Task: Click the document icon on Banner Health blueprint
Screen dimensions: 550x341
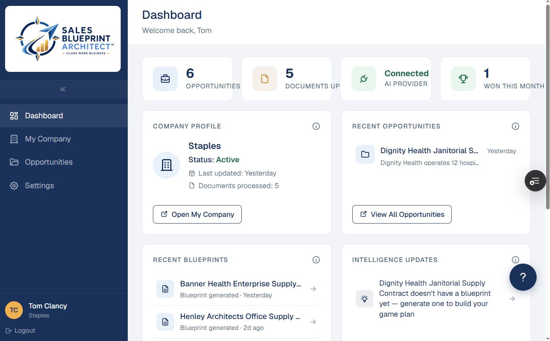Action: tap(165, 289)
